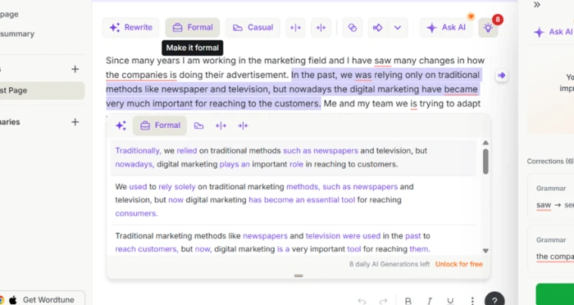Click the purple arrow icon beside highlighted text

502,75
